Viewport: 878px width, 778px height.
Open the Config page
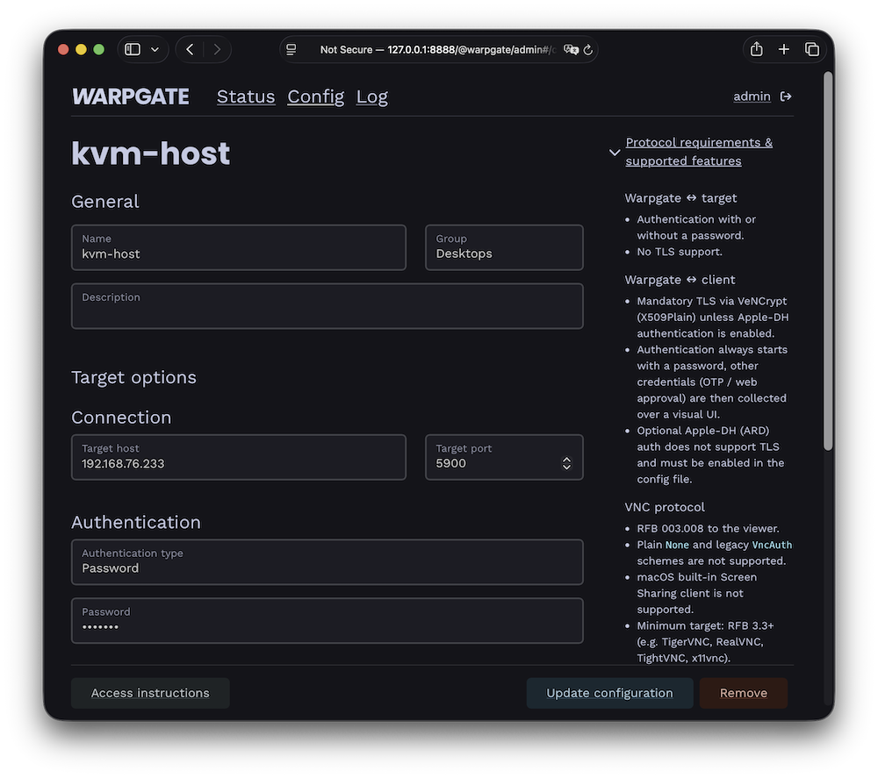[316, 96]
